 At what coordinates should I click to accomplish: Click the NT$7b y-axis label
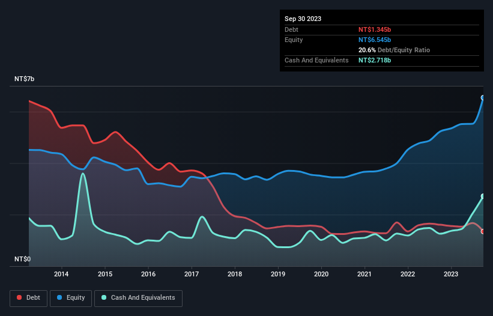[x=24, y=79]
